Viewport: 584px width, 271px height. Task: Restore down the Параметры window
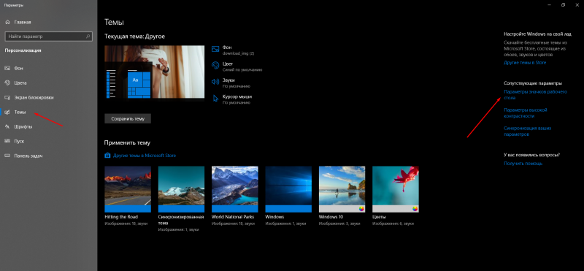pyautogui.click(x=563, y=5)
